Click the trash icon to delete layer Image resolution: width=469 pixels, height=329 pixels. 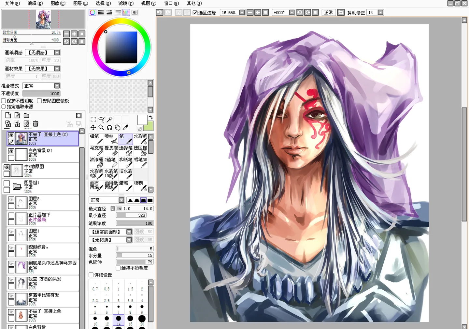pyautogui.click(x=36, y=124)
